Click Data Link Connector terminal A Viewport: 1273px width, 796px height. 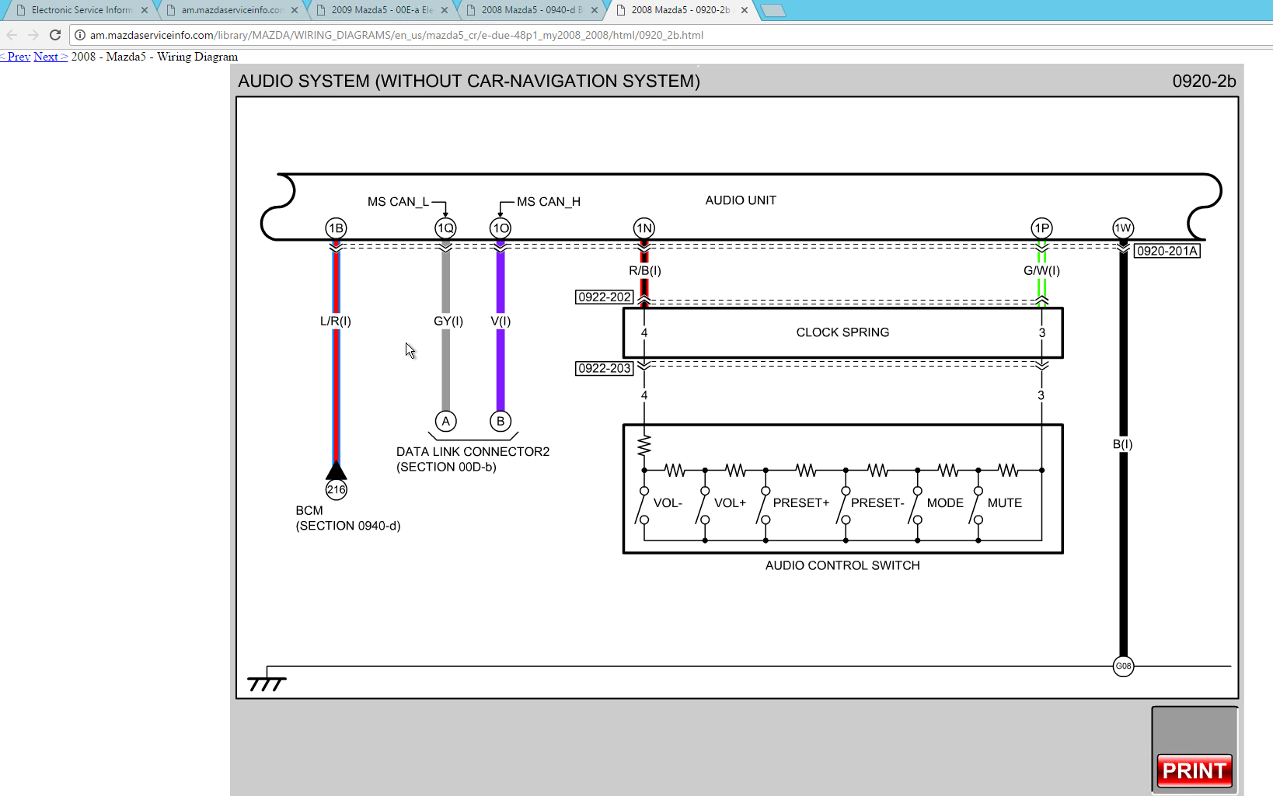coord(445,421)
